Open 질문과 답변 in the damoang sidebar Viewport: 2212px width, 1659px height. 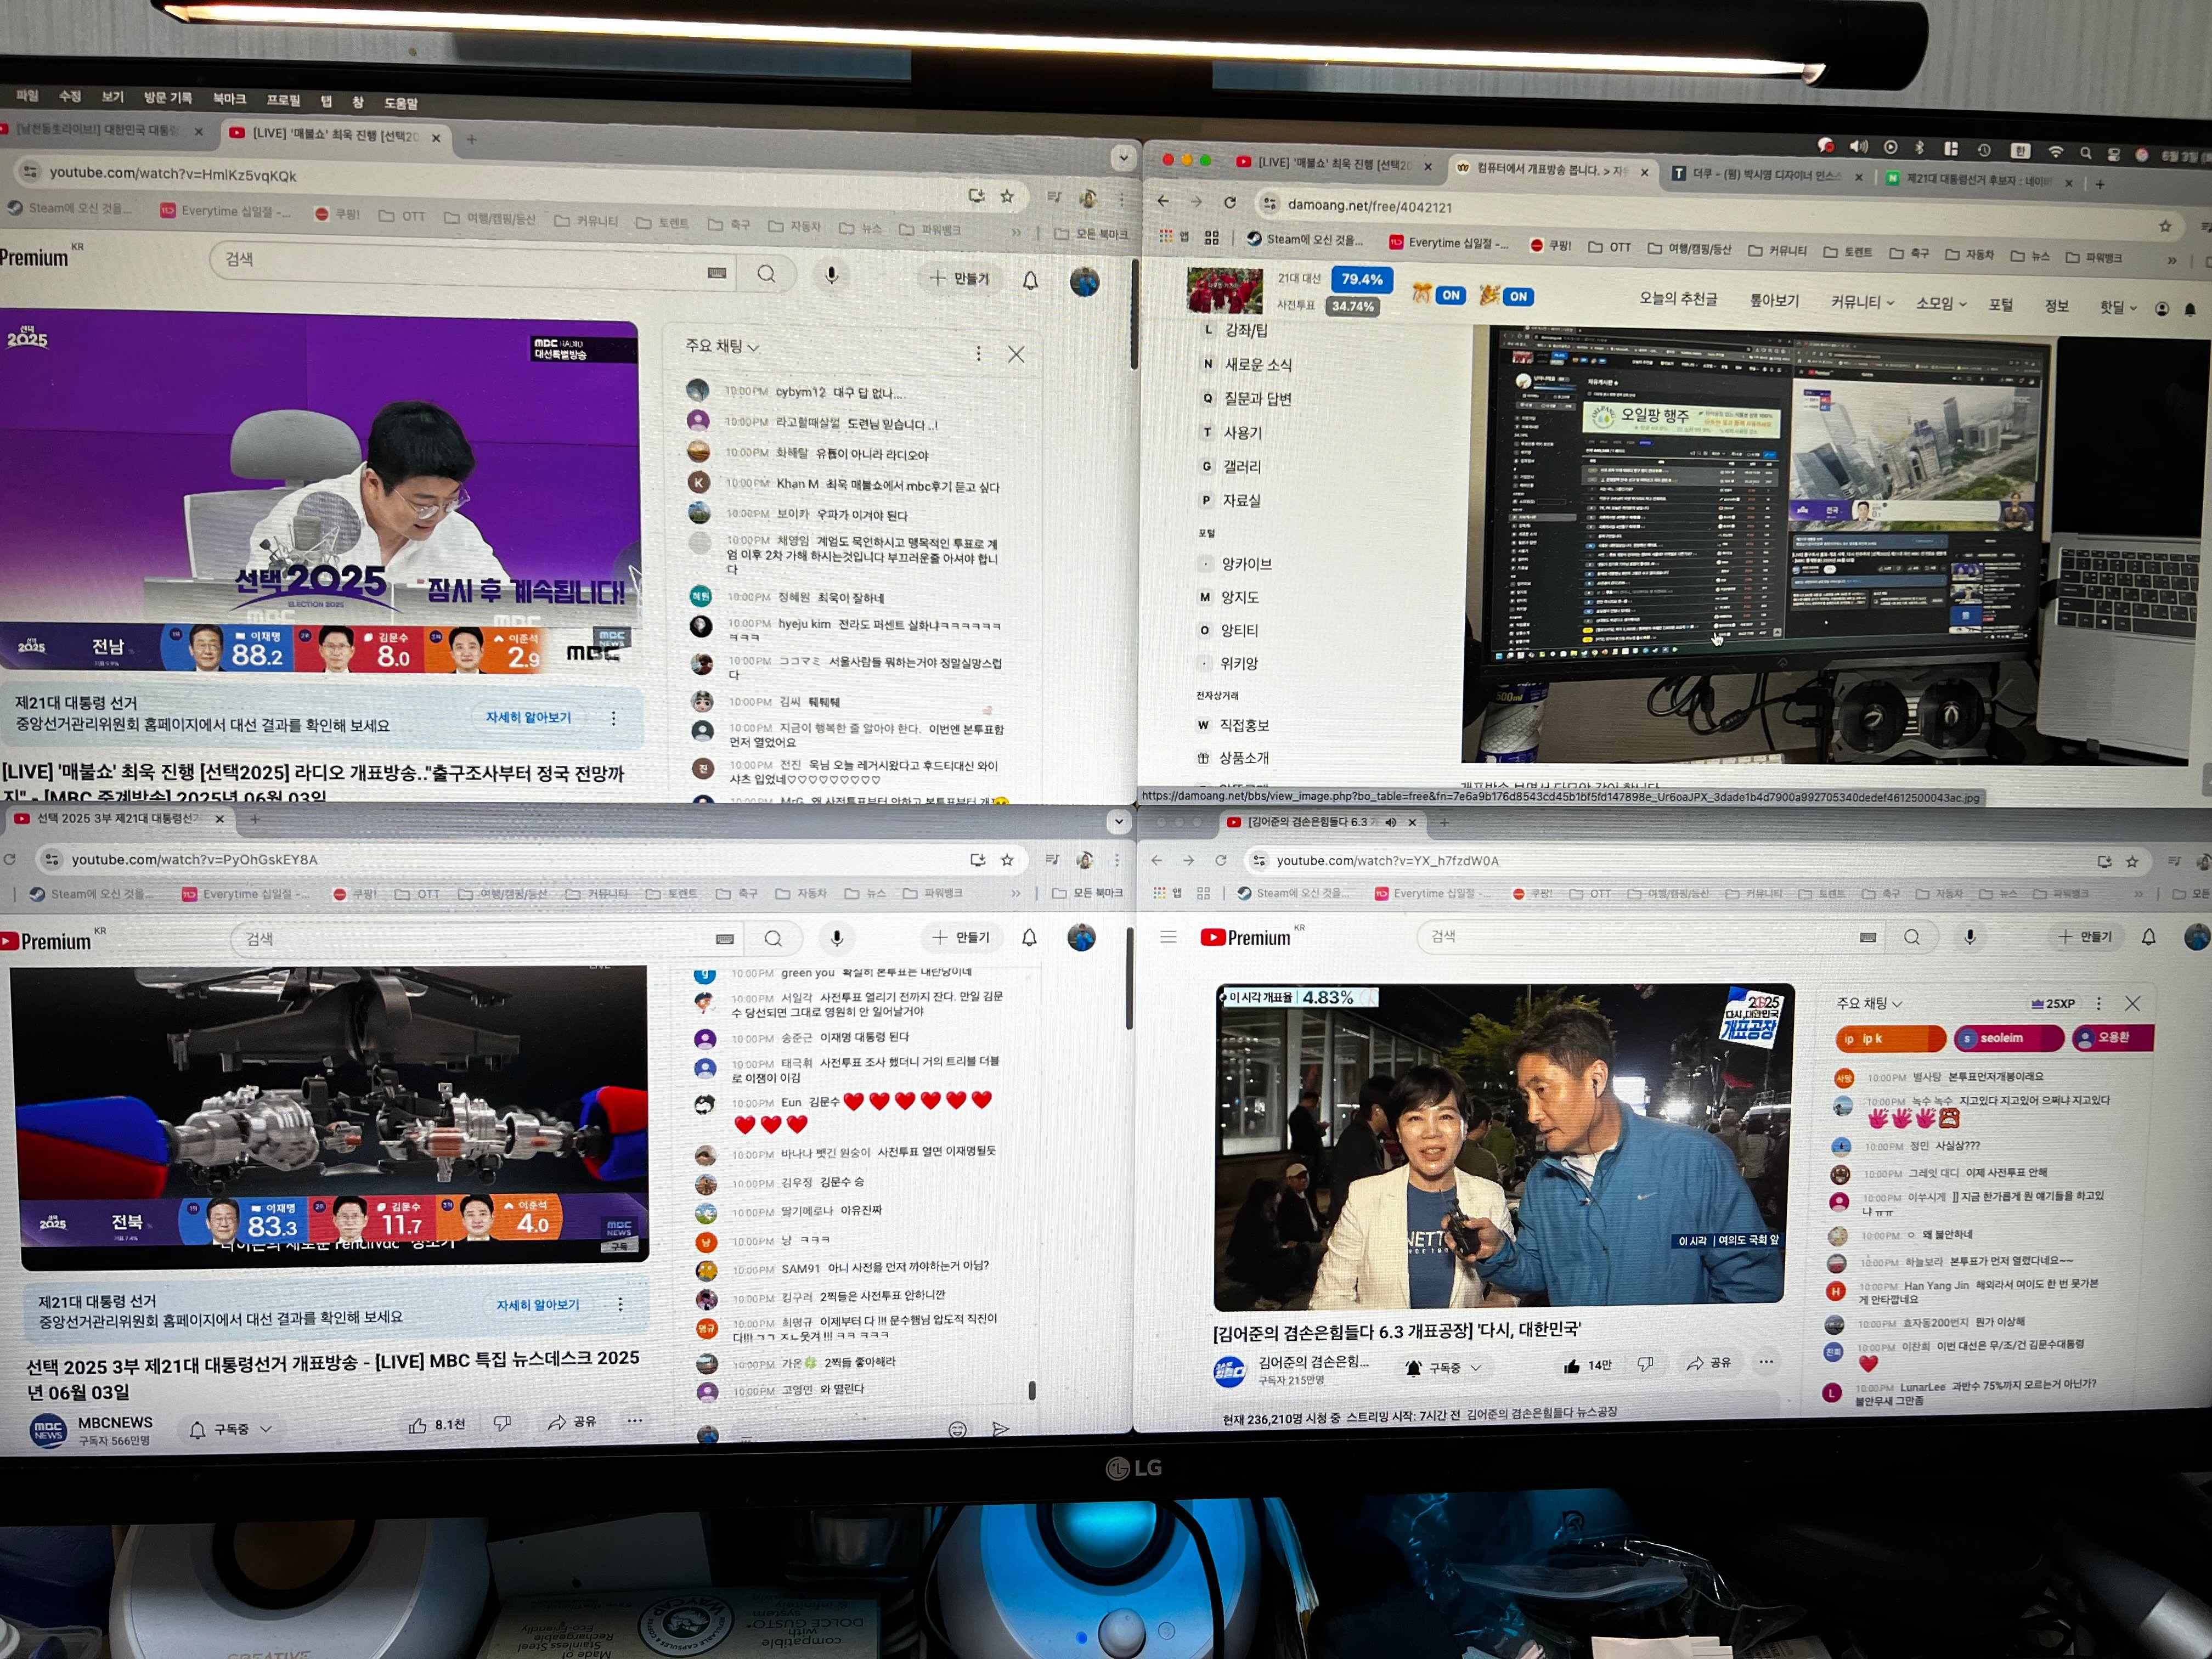(x=1257, y=398)
